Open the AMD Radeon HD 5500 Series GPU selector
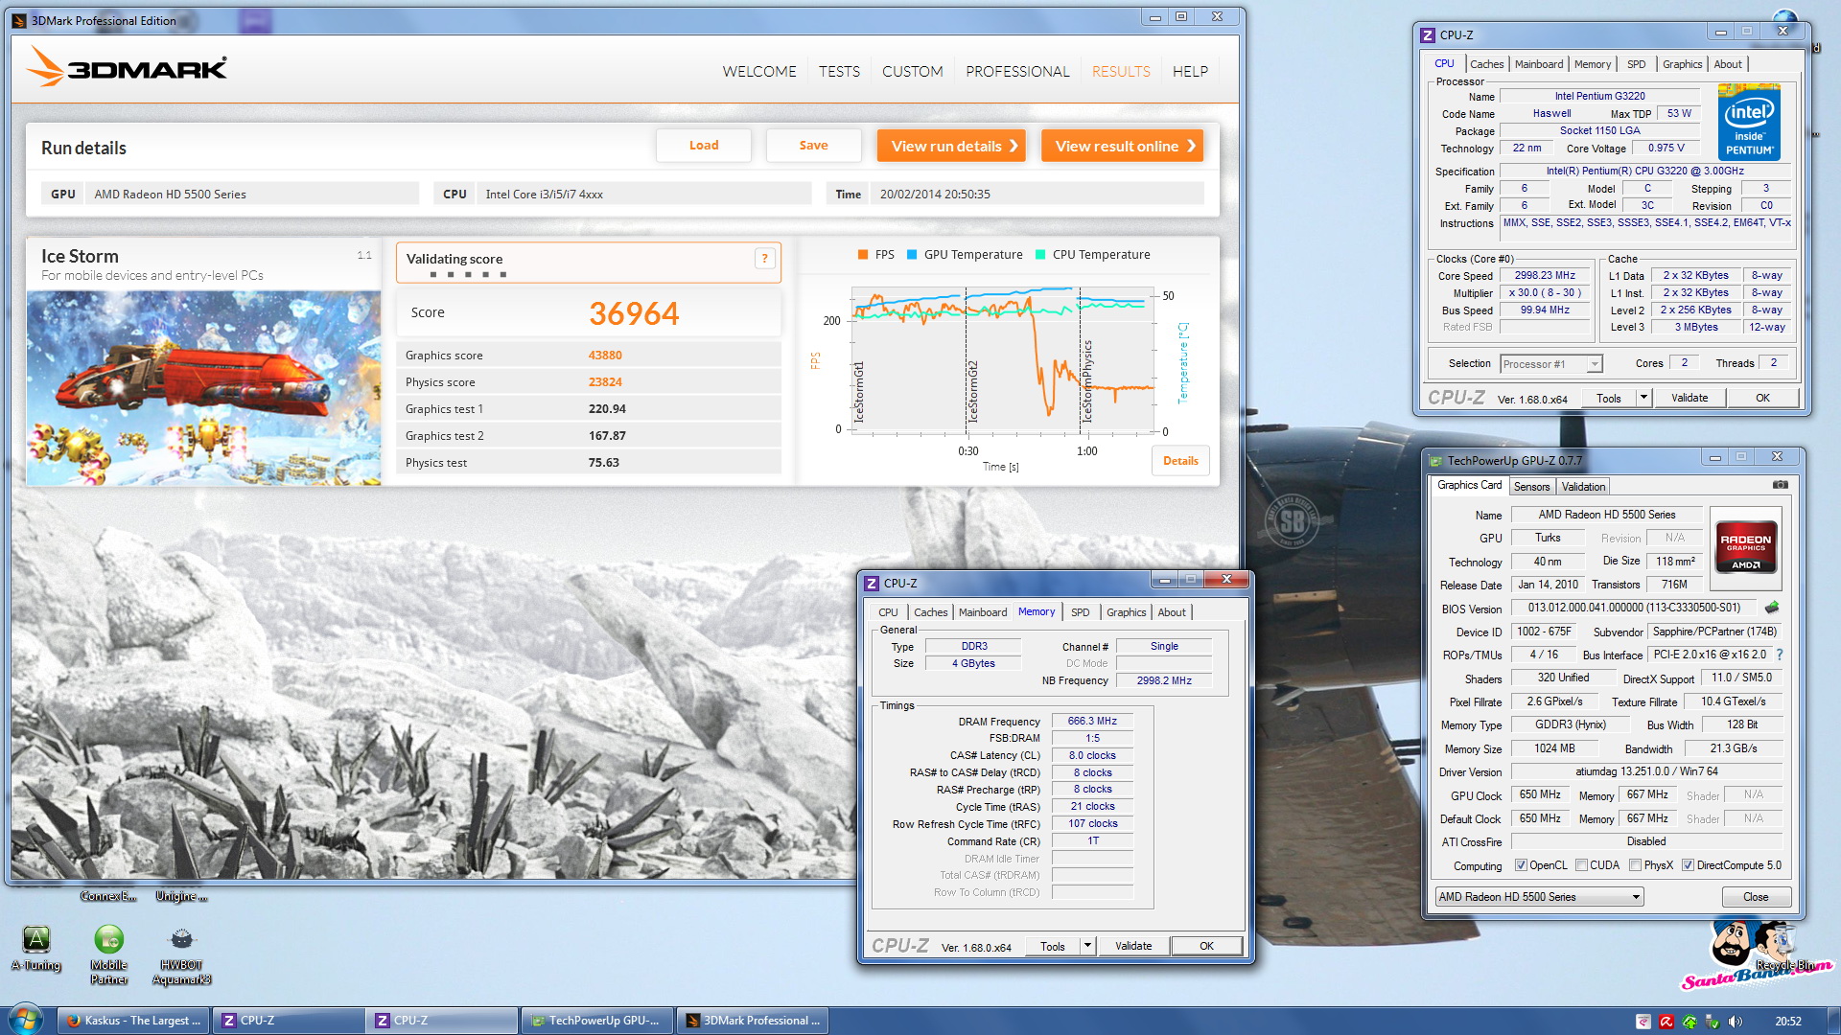Image resolution: width=1841 pixels, height=1035 pixels. 1539,897
